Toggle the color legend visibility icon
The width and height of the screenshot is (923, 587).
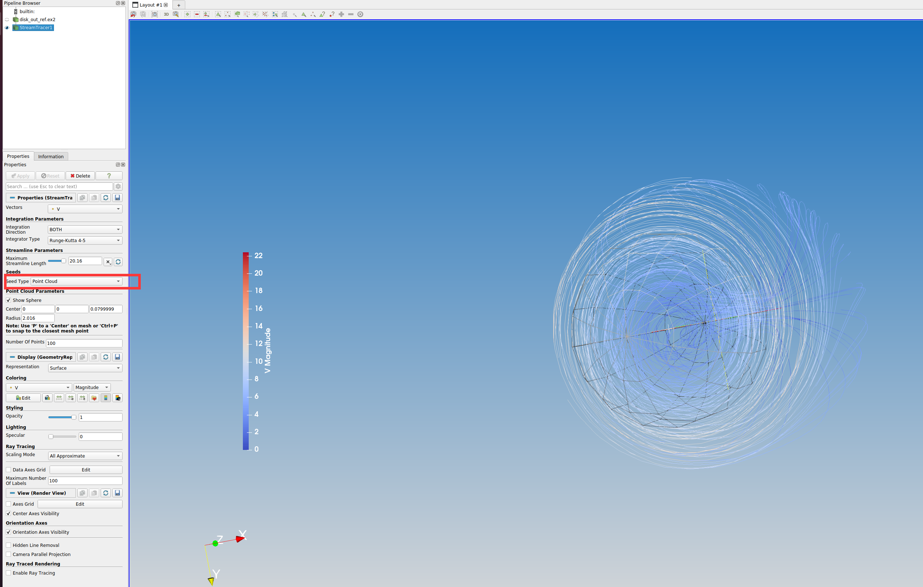click(x=106, y=398)
